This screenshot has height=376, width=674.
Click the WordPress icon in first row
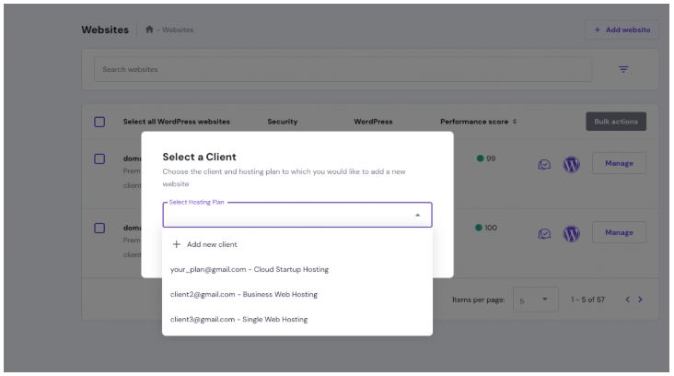[x=571, y=164]
